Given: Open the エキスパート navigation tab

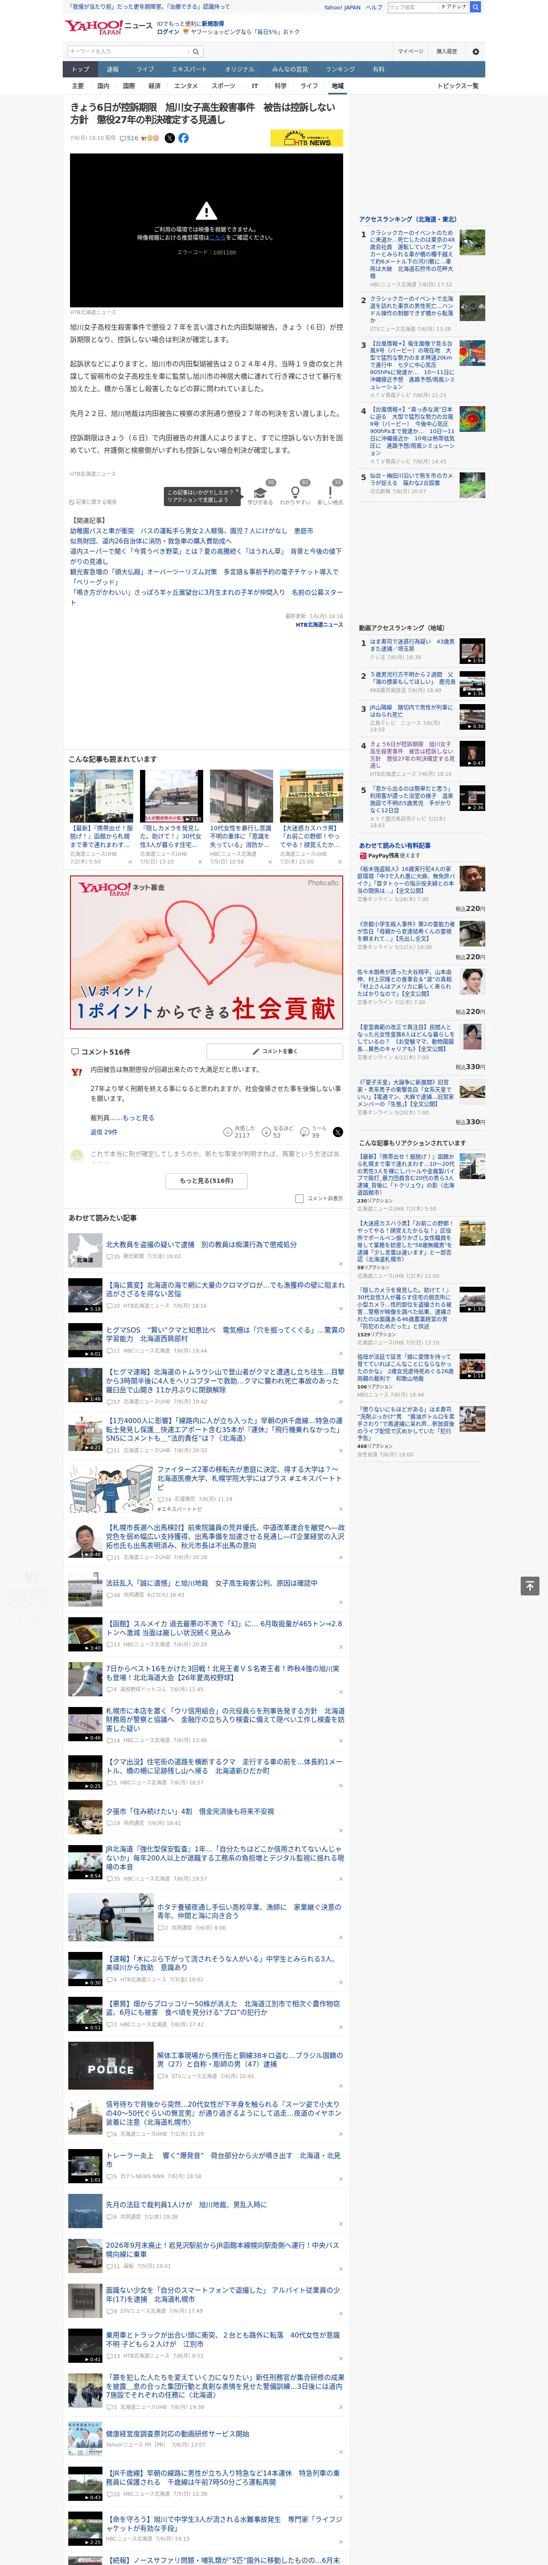Looking at the screenshot, I should coord(189,70).
